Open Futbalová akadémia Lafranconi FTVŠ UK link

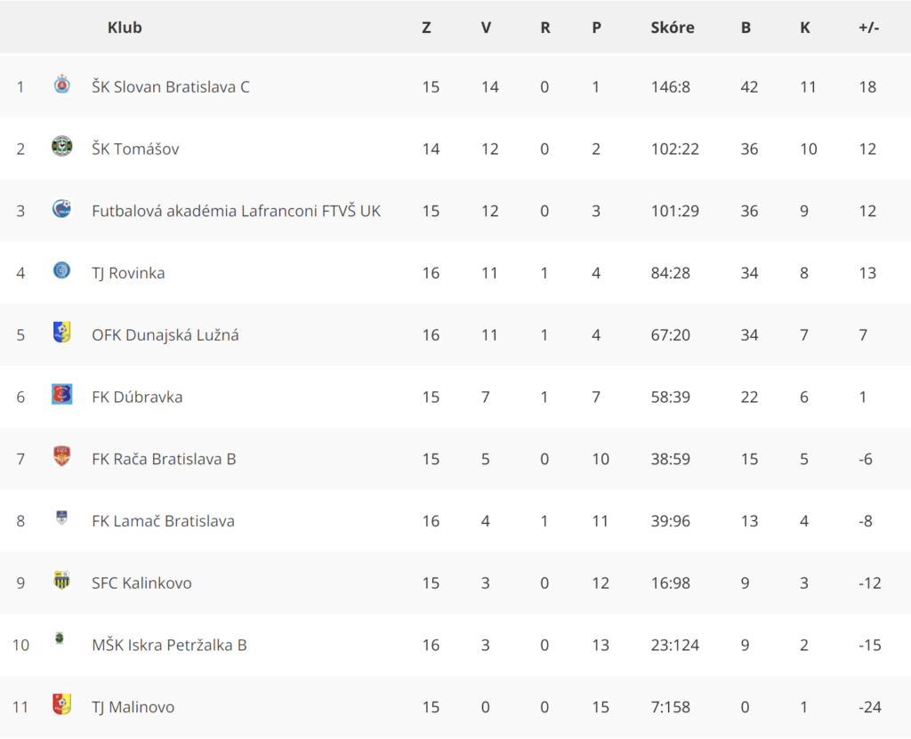[236, 211]
